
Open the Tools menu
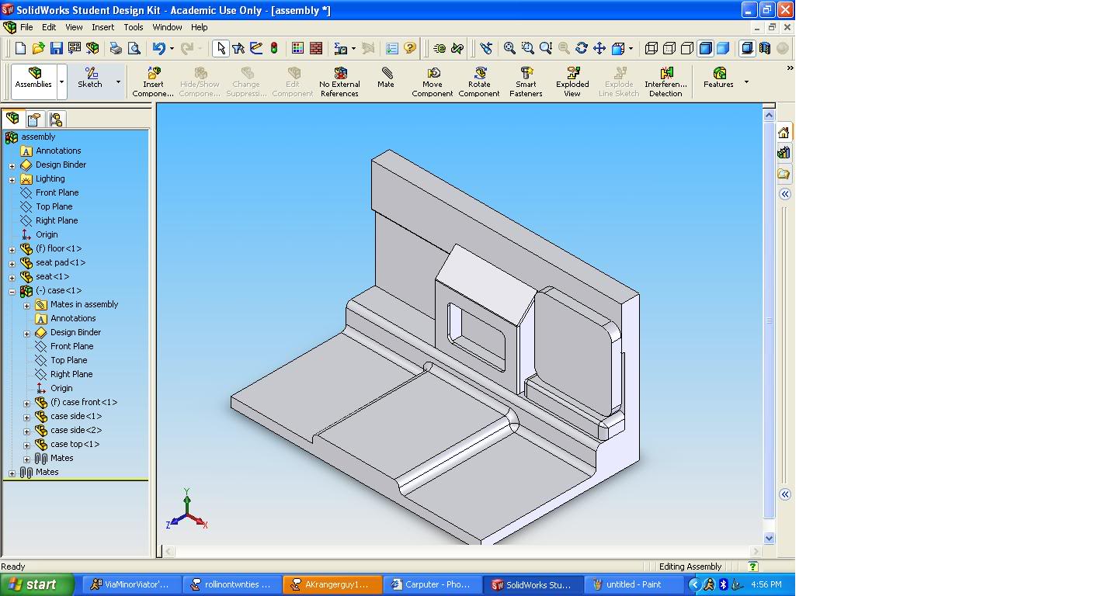tap(134, 27)
